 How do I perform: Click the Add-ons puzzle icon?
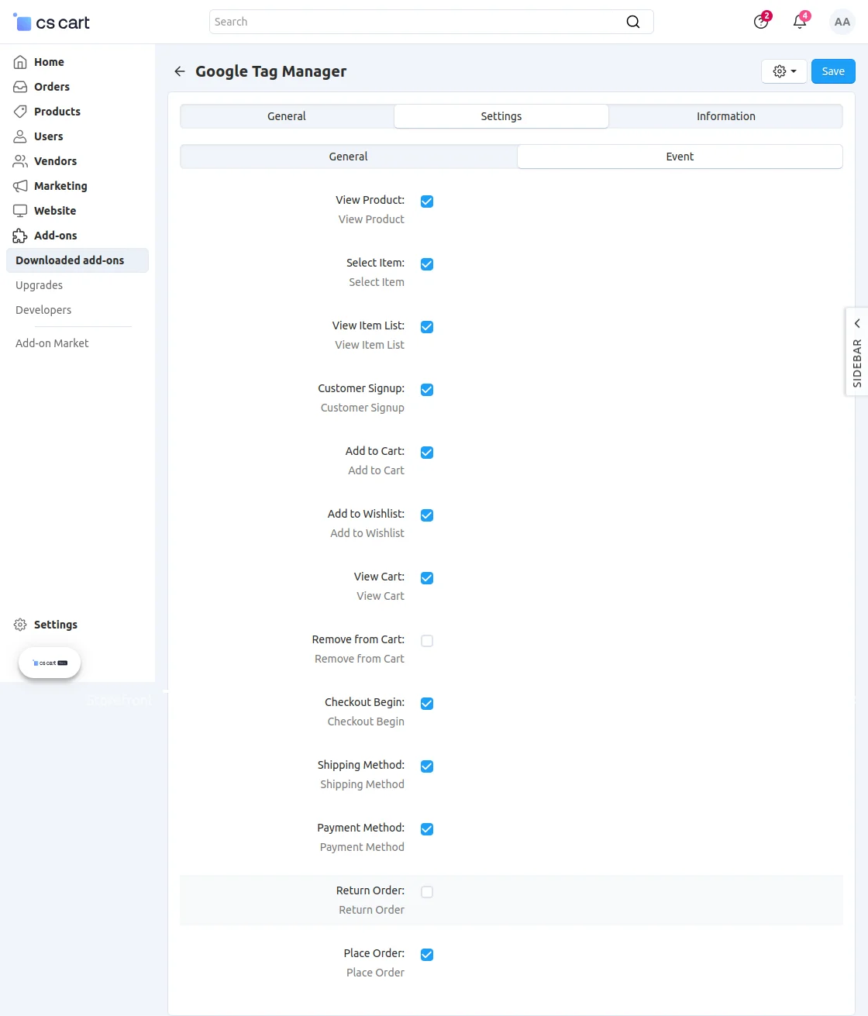point(20,236)
